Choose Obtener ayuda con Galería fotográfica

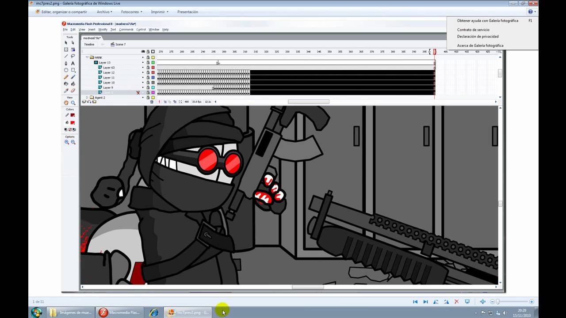pyautogui.click(x=487, y=21)
